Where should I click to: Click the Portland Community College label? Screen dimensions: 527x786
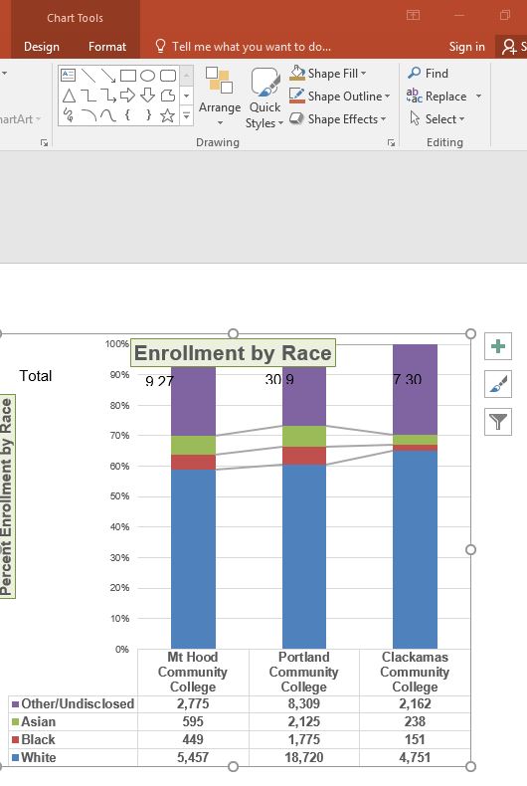[304, 672]
